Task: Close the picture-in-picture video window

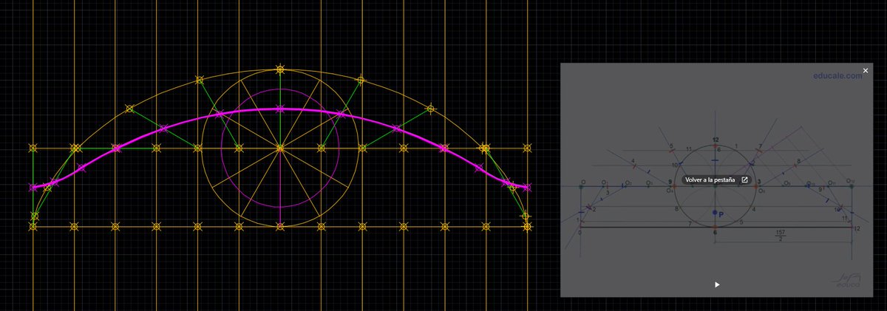Action: coord(866,71)
